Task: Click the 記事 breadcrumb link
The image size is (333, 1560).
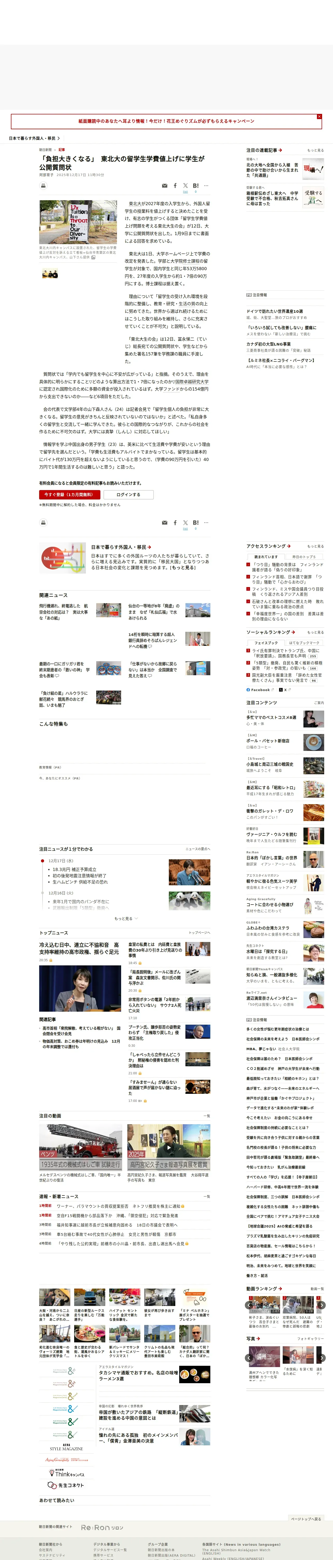Action: pyautogui.click(x=62, y=149)
